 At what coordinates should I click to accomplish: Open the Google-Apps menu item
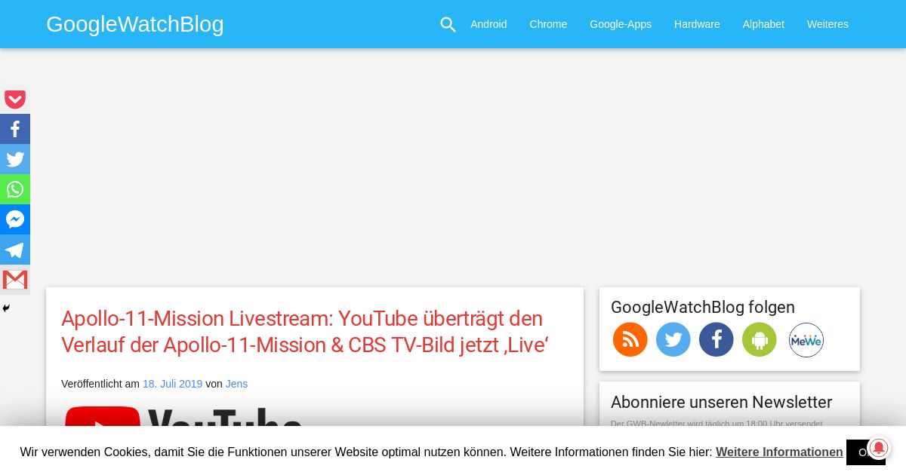621,24
